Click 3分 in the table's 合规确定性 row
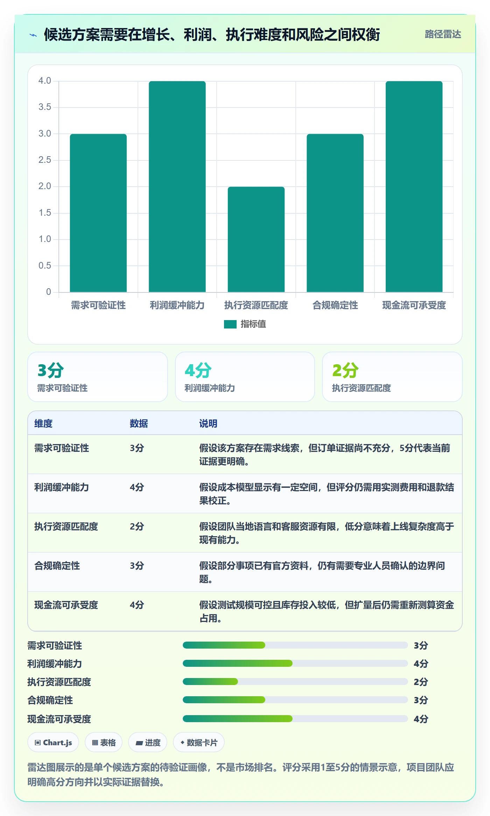This screenshot has height=816, width=490. pos(137,566)
